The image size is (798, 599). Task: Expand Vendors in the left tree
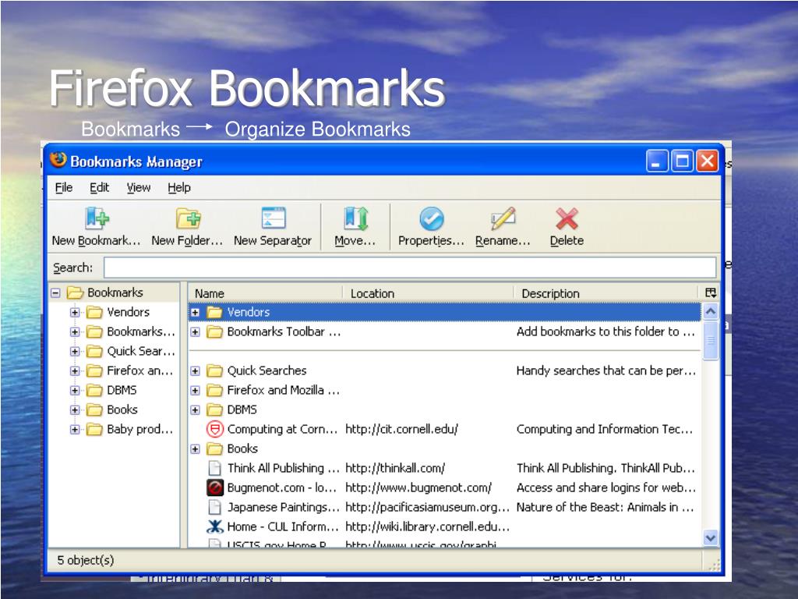pyautogui.click(x=75, y=312)
